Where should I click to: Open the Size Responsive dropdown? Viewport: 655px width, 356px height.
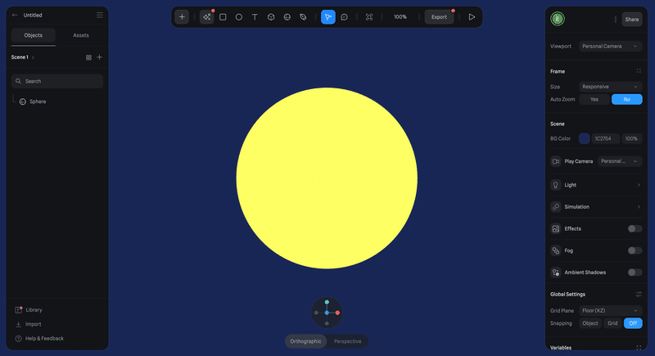point(610,87)
